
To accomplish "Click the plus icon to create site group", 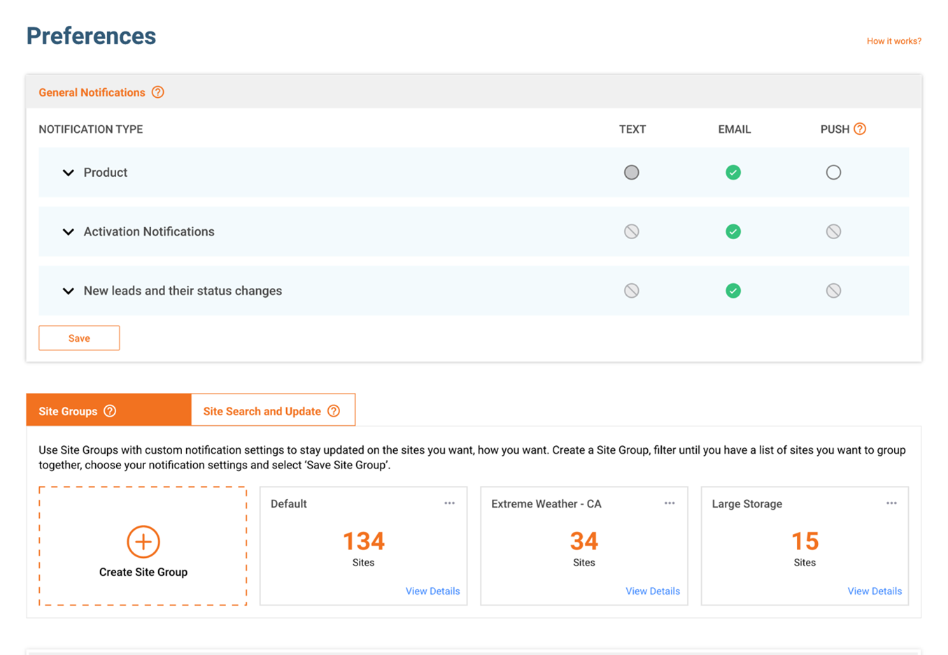I will coord(143,542).
